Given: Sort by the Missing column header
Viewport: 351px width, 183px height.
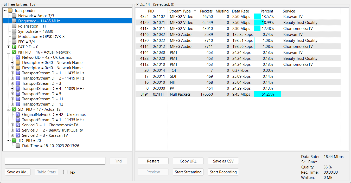Looking at the screenshot, I should [x=222, y=11].
